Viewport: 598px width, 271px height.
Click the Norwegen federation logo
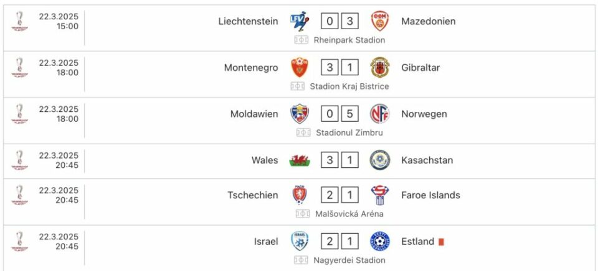[x=380, y=114]
